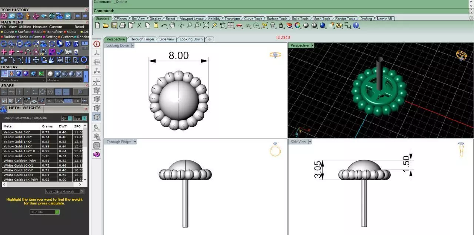Click the shaded blue sphere display icon

click(x=19, y=74)
